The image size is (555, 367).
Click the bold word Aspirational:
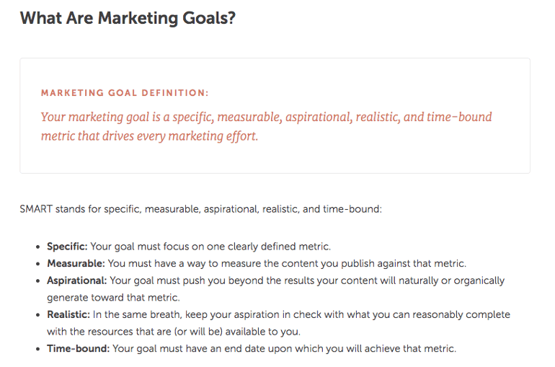point(77,280)
